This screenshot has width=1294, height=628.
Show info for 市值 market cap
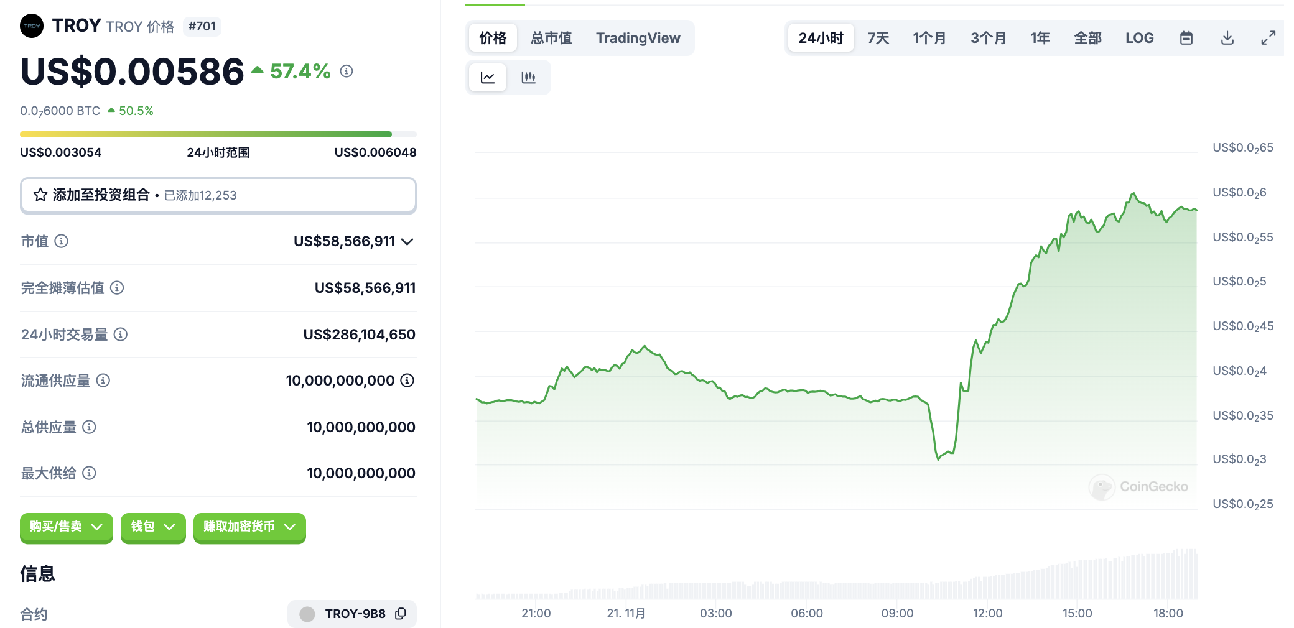[61, 241]
